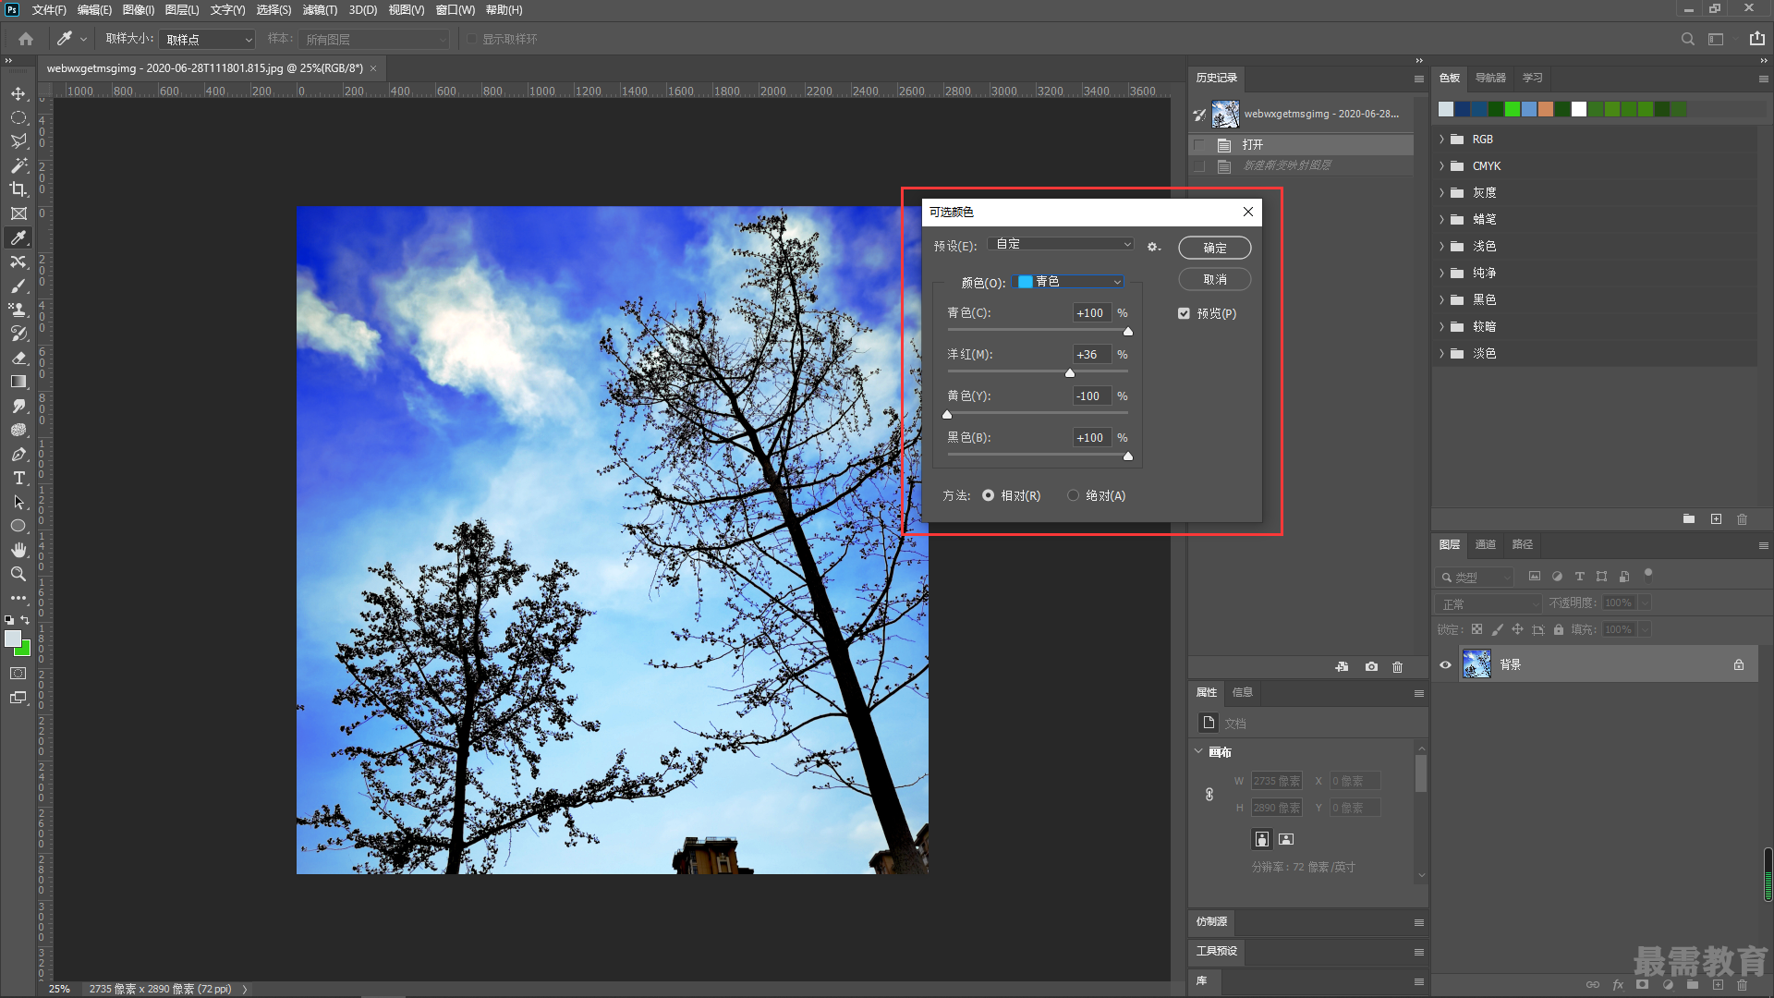Select the Type tool
Image resolution: width=1774 pixels, height=998 pixels.
(x=18, y=478)
